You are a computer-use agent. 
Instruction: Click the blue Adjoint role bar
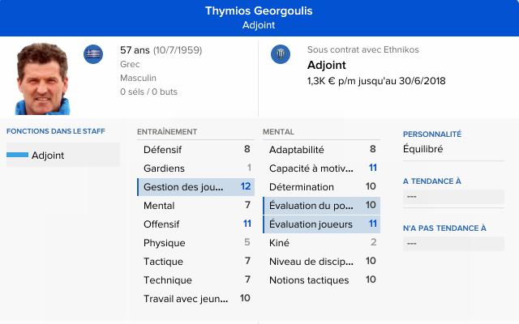click(x=17, y=155)
